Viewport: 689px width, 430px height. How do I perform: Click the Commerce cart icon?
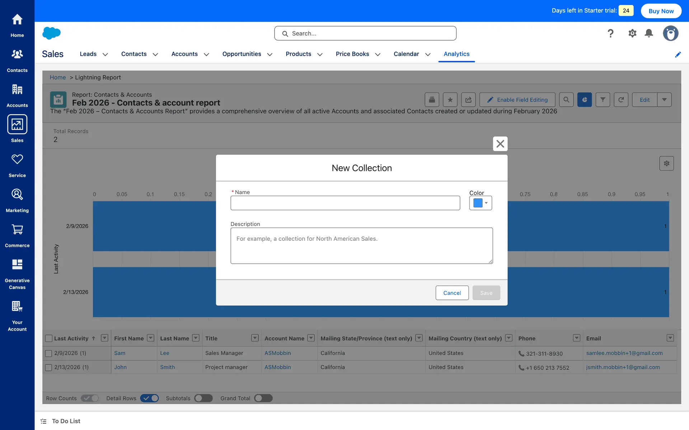pyautogui.click(x=17, y=229)
